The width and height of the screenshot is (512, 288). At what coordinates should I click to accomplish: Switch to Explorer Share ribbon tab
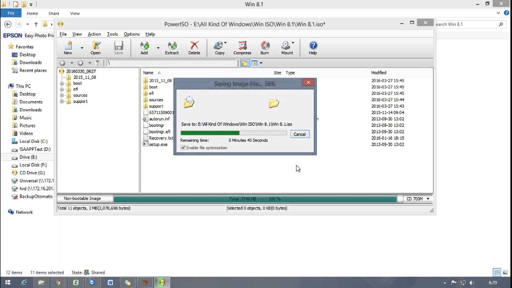54,13
